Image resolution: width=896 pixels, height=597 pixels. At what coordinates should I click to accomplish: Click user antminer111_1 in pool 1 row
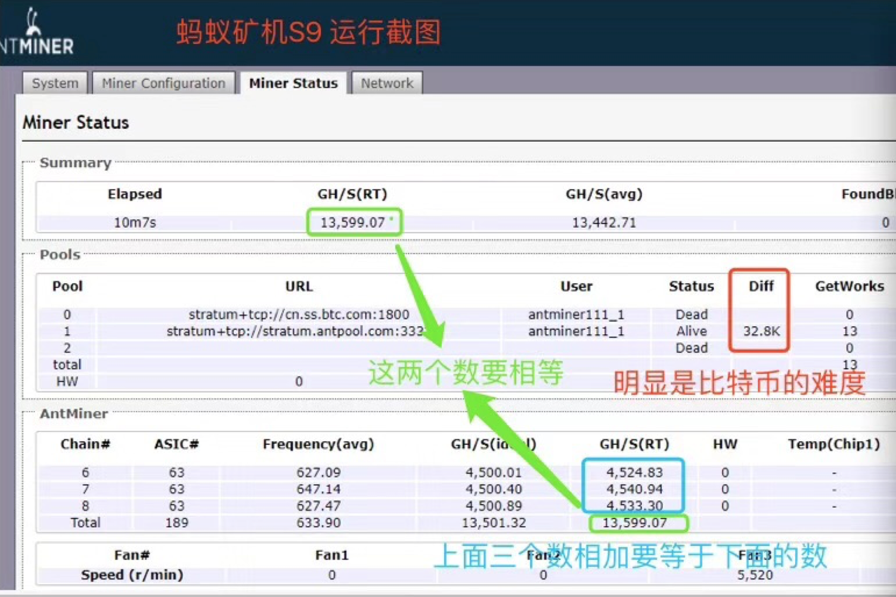pyautogui.click(x=576, y=331)
